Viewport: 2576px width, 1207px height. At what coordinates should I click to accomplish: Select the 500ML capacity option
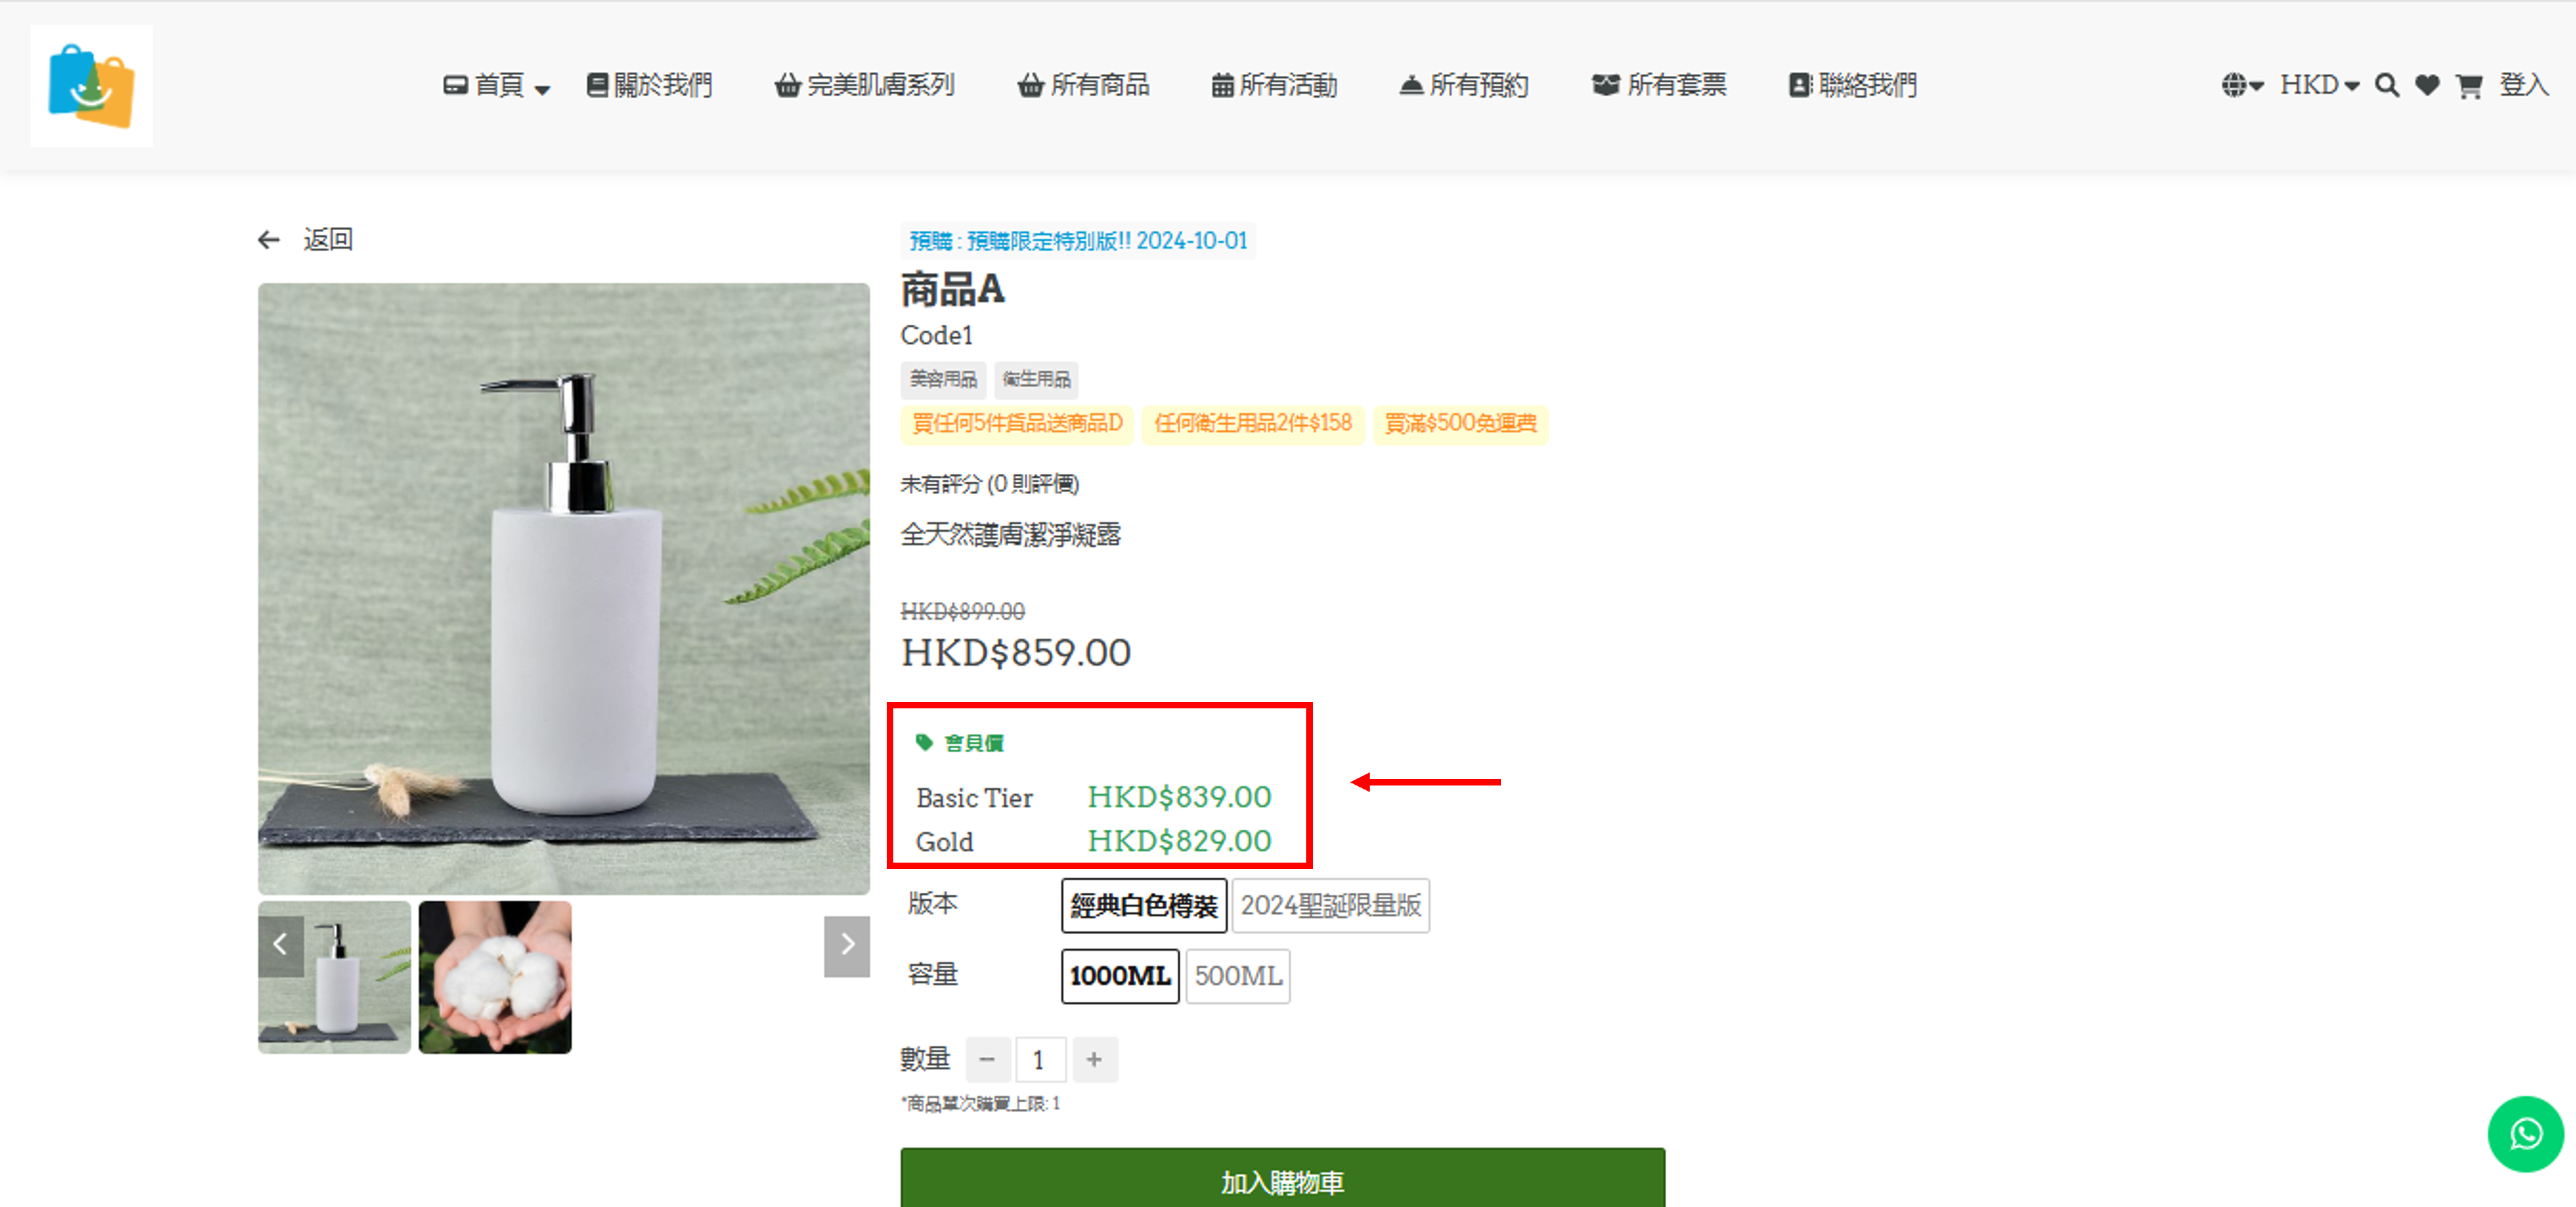coord(1237,976)
